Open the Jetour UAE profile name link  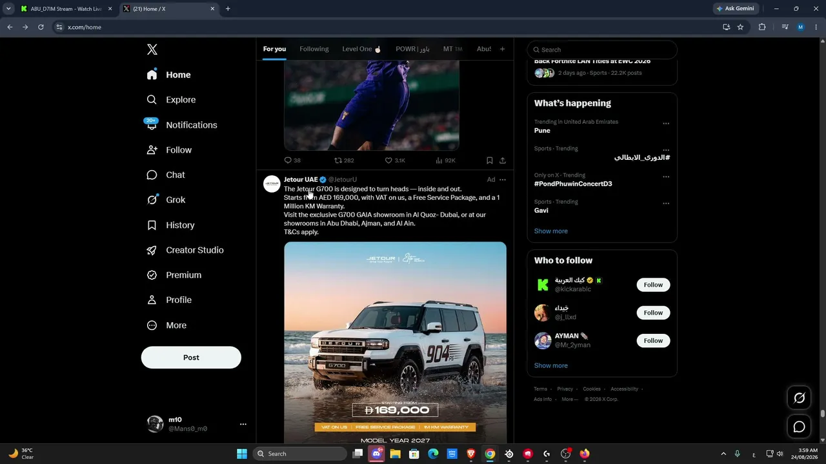301,180
